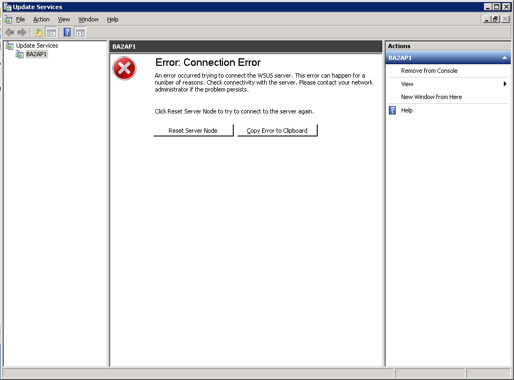This screenshot has height=380, width=514.
Task: Click the MMC document icon beside File menu
Action: click(x=8, y=19)
